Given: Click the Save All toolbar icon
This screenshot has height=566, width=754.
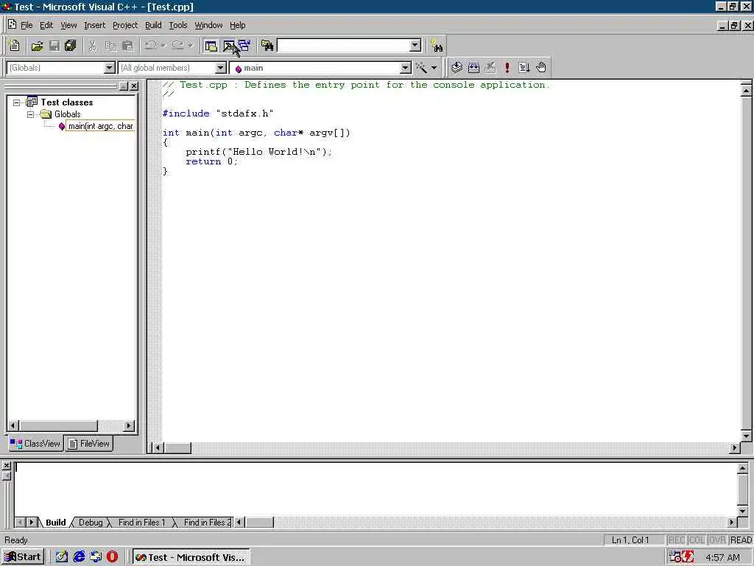Looking at the screenshot, I should pos(71,46).
